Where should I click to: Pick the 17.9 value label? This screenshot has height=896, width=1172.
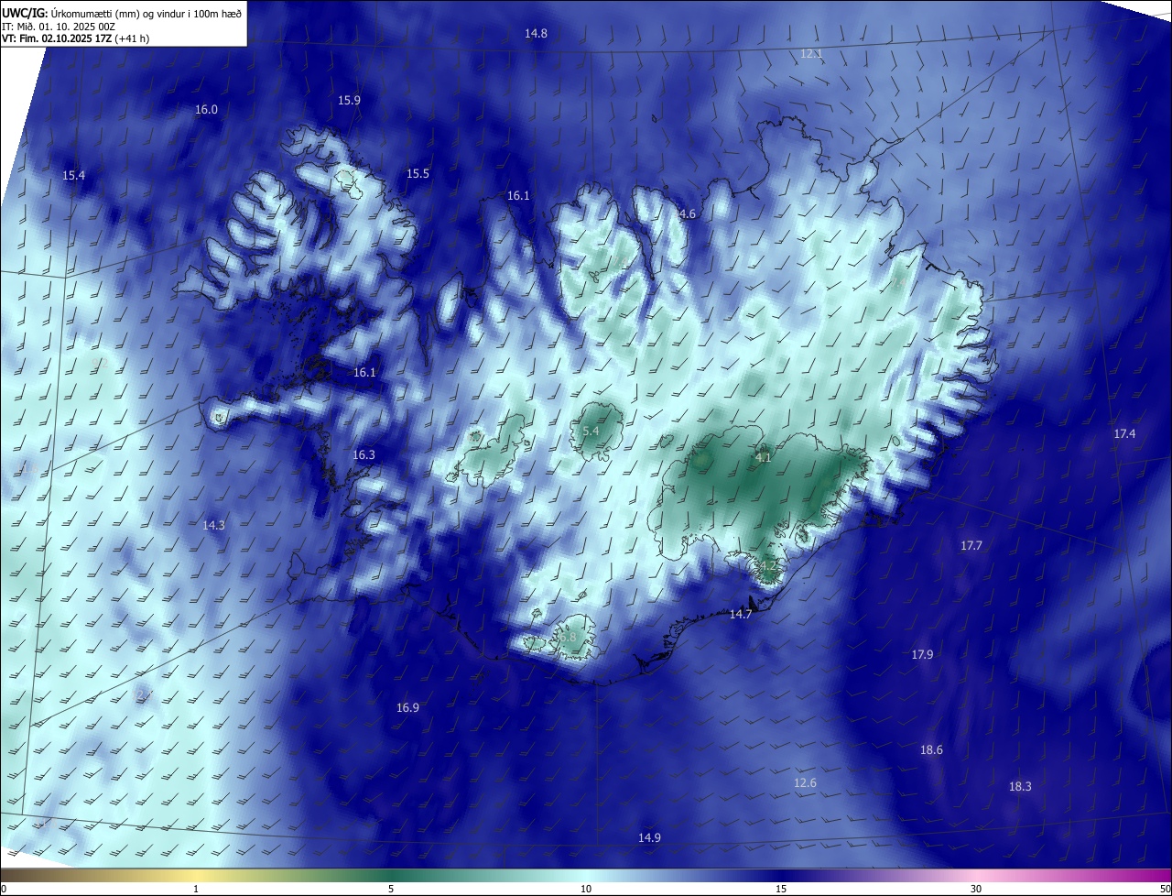click(922, 655)
